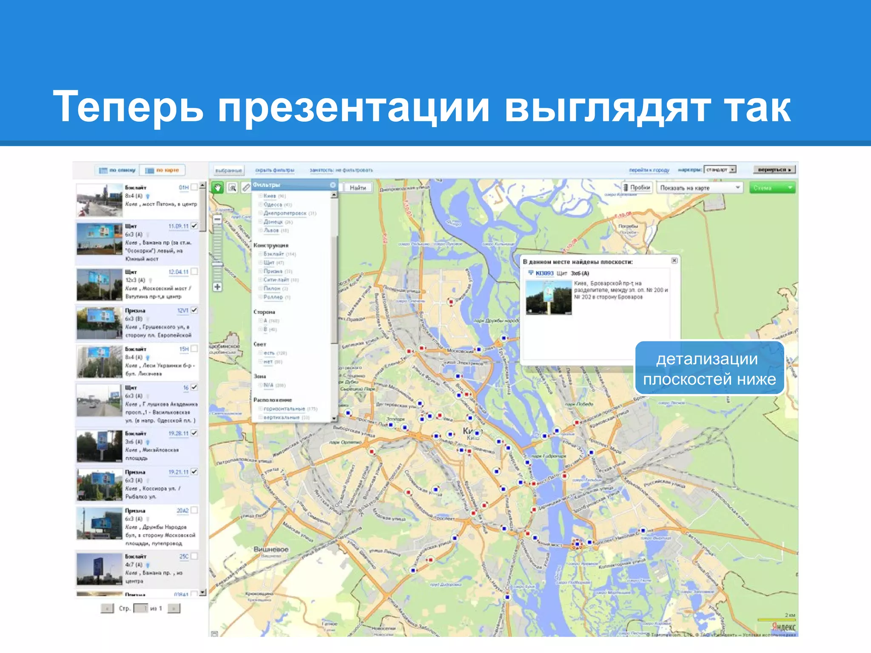The image size is (871, 653).
Task: Click the занятость не фильтровать option
Action: pyautogui.click(x=341, y=170)
